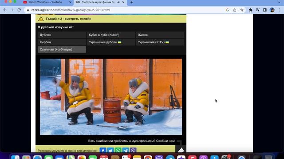Open Google Chrome from the Dock
This screenshot has height=159, width=284.
[148, 157]
